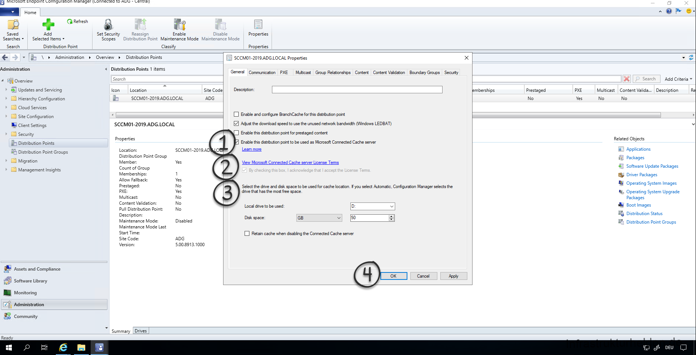Open Windows Start menu

point(9,348)
